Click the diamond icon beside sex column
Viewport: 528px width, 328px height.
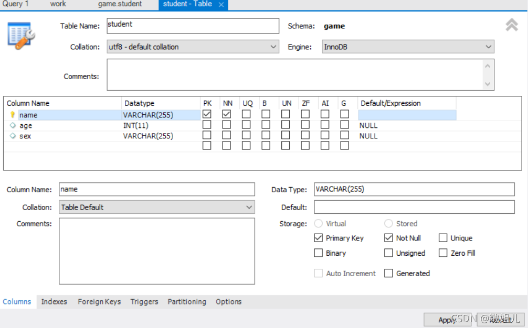click(13, 136)
